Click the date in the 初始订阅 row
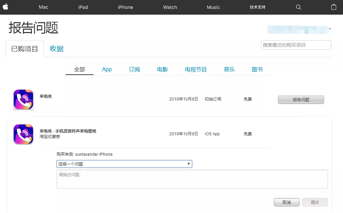This screenshot has width=343, height=213. [x=184, y=99]
